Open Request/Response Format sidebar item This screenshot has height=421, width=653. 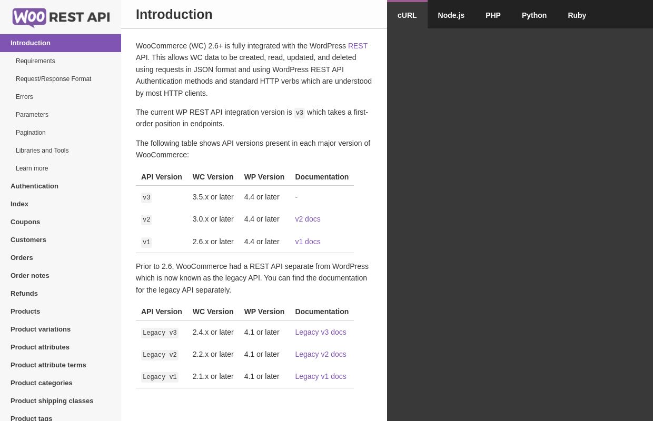pos(61,79)
